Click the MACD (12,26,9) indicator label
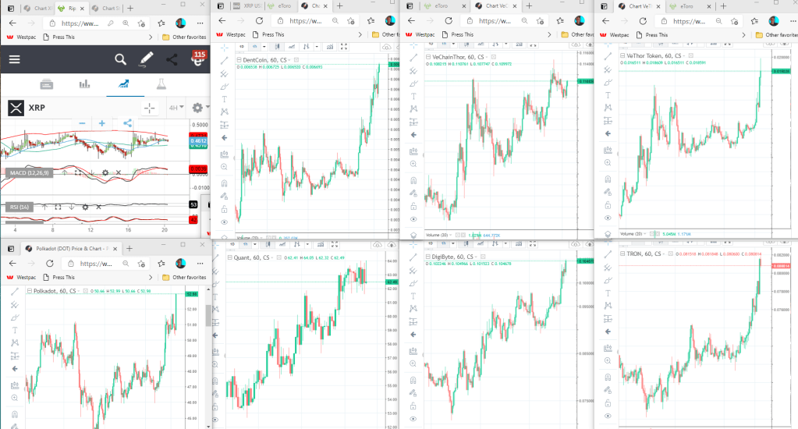The image size is (798, 429). click(x=28, y=172)
